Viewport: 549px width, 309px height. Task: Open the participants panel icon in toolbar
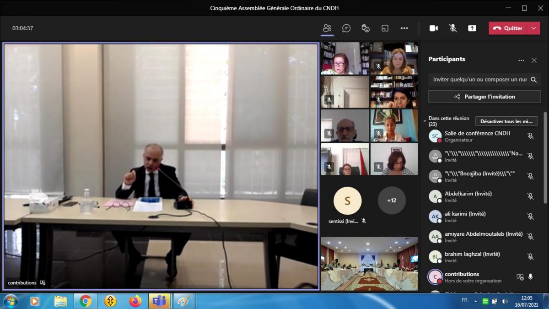pos(327,28)
